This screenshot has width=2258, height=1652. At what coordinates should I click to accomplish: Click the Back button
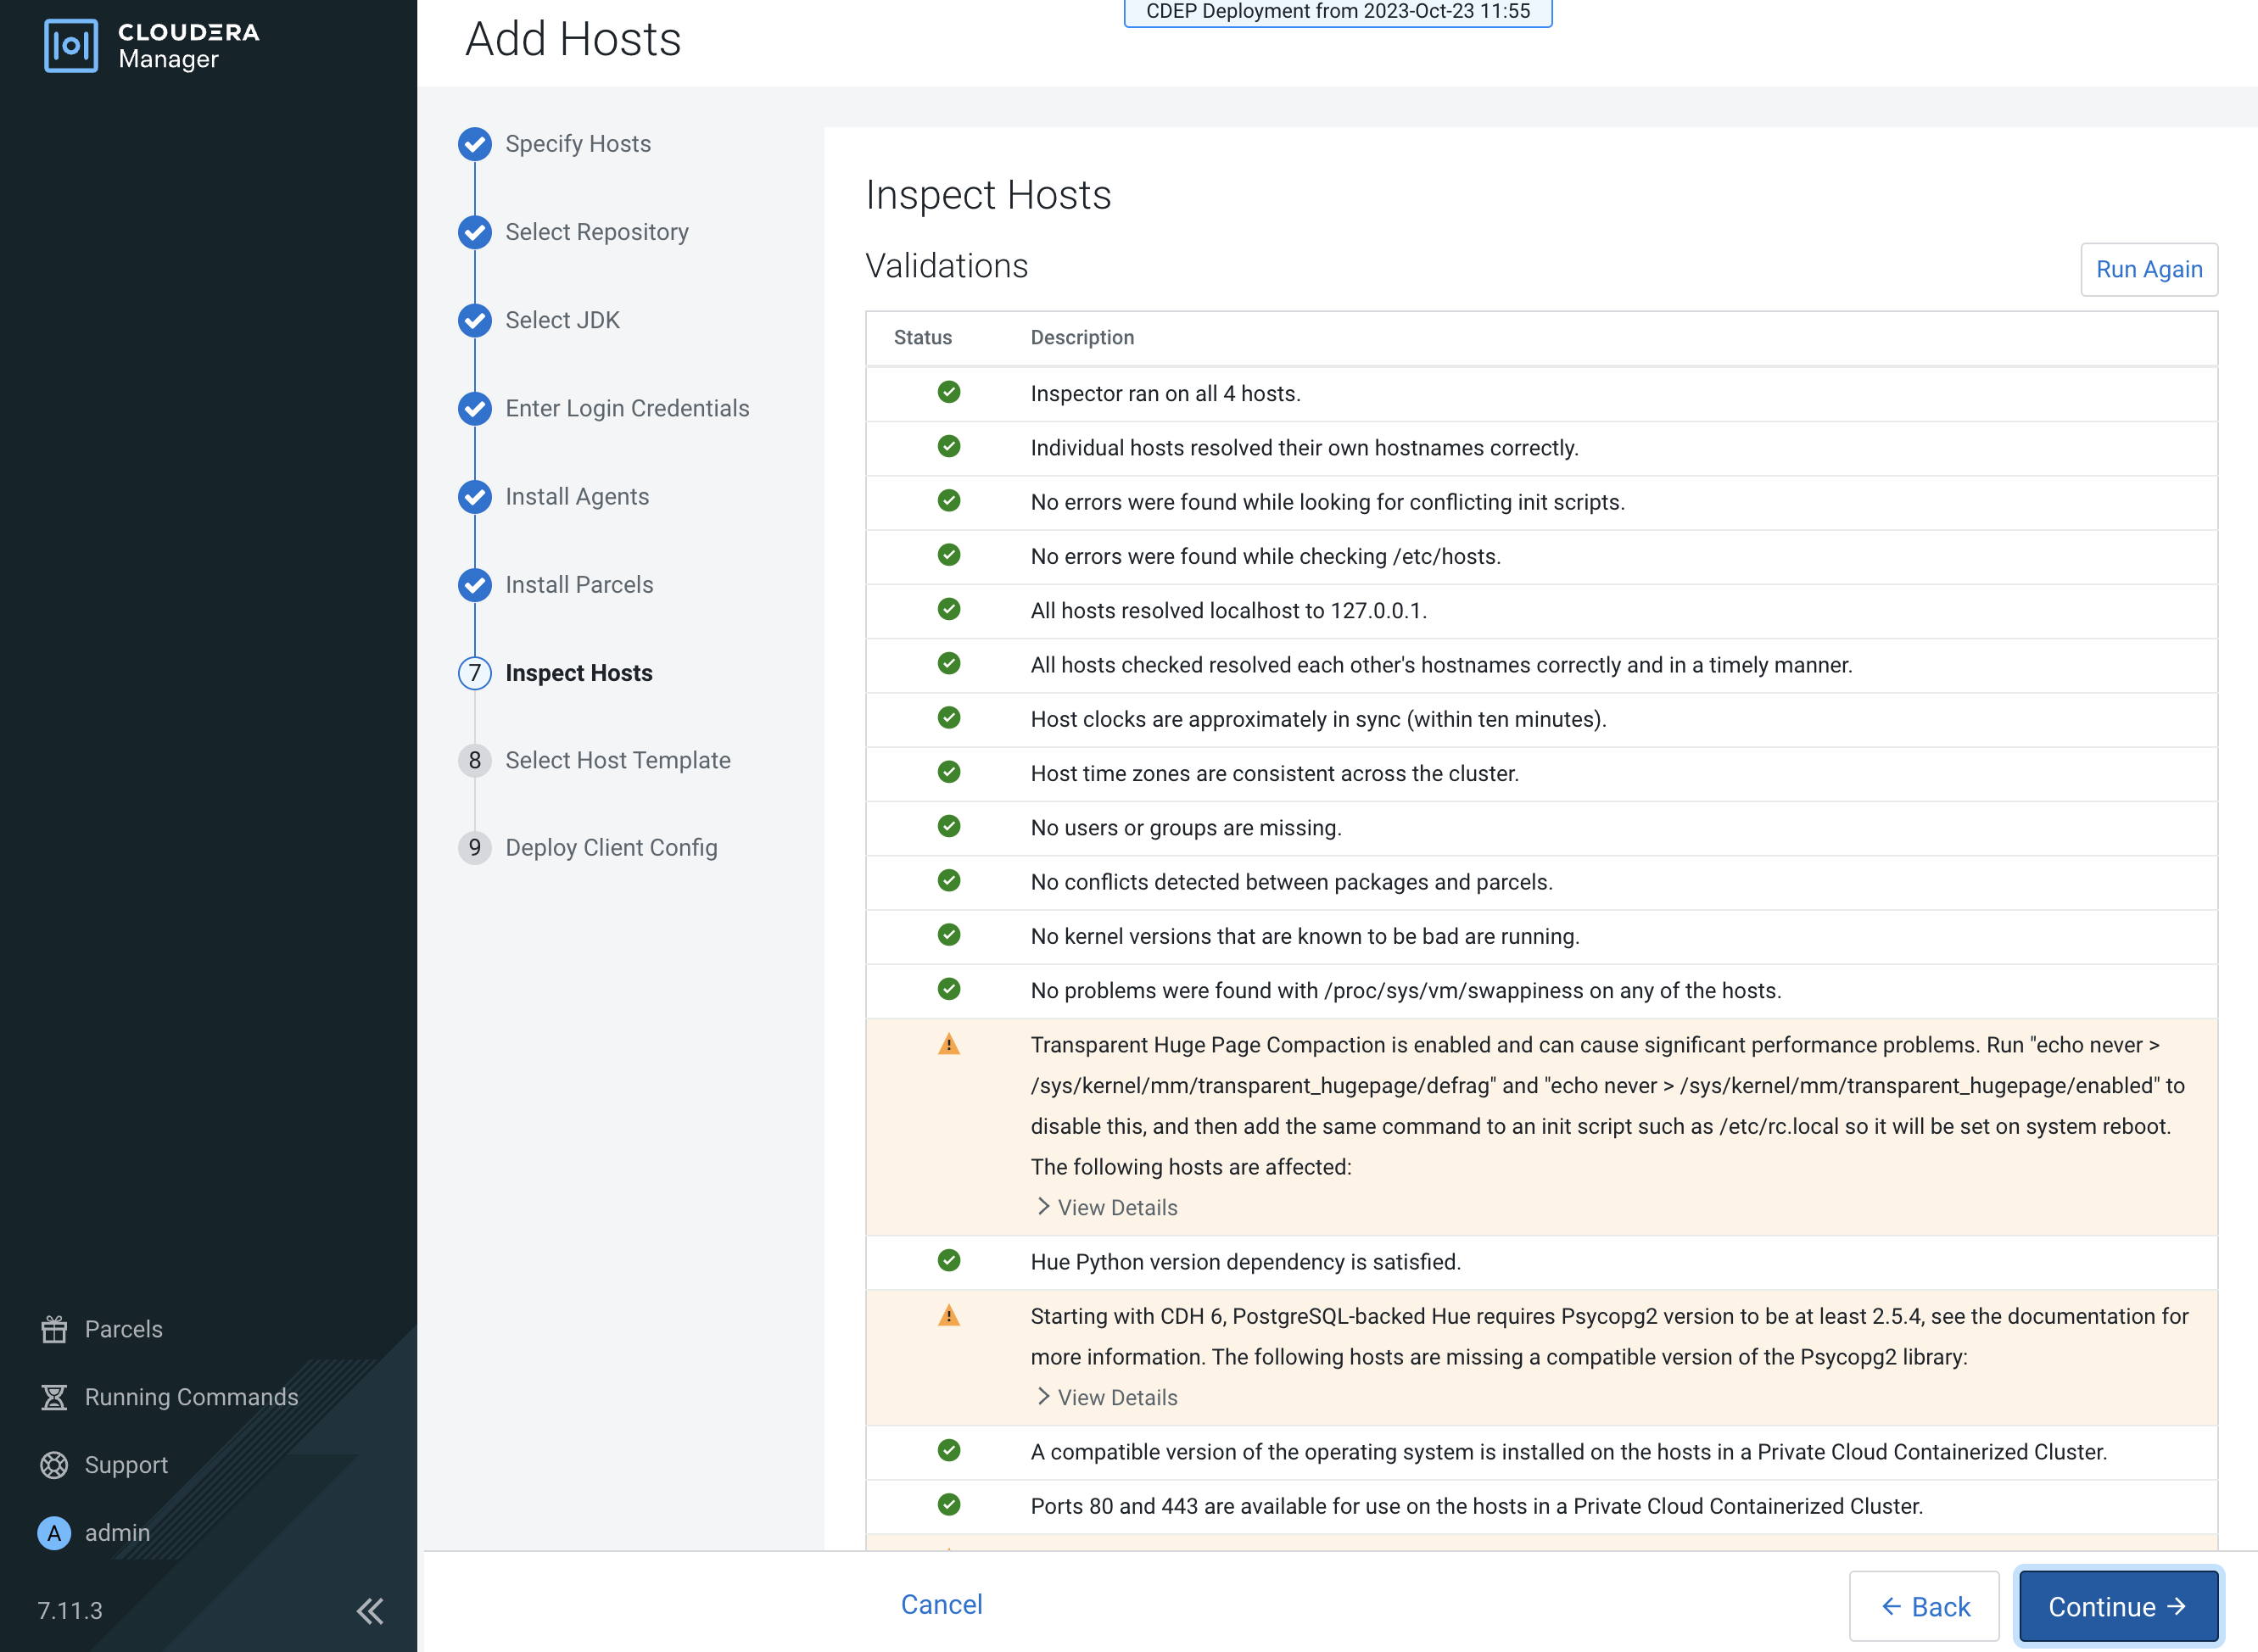(x=1923, y=1606)
